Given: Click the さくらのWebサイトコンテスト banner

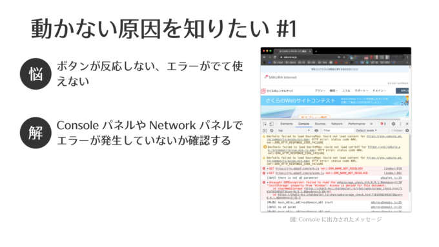Looking at the screenshot, I should pos(334,101).
